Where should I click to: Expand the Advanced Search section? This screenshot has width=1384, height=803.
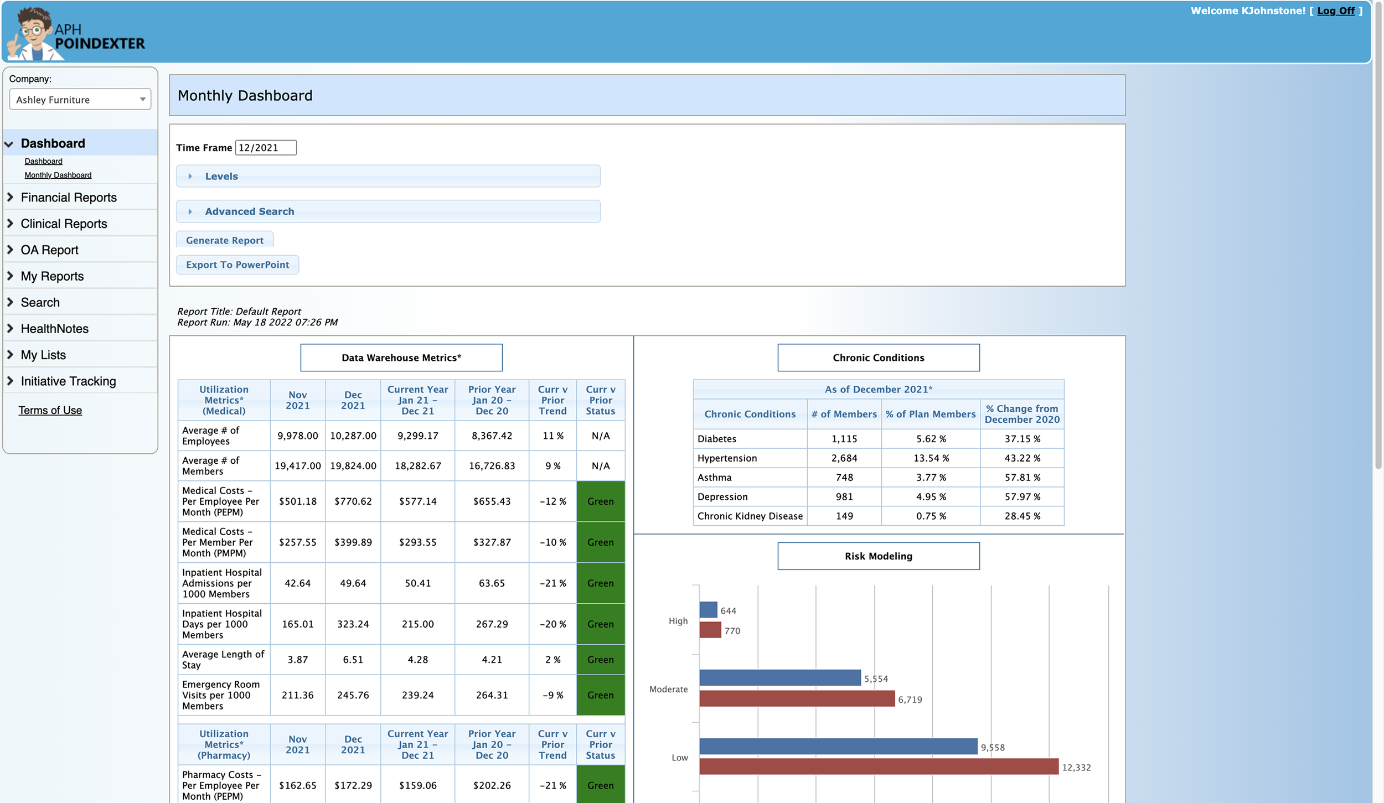point(249,211)
